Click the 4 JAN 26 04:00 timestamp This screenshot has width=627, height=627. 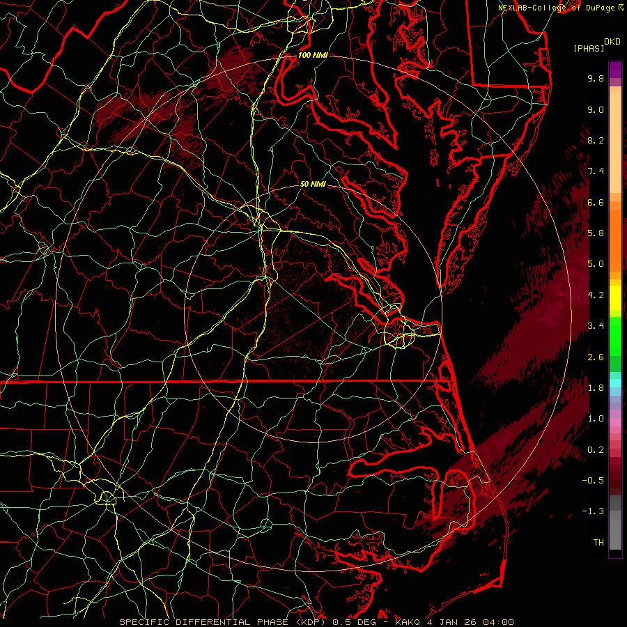pyautogui.click(x=471, y=622)
